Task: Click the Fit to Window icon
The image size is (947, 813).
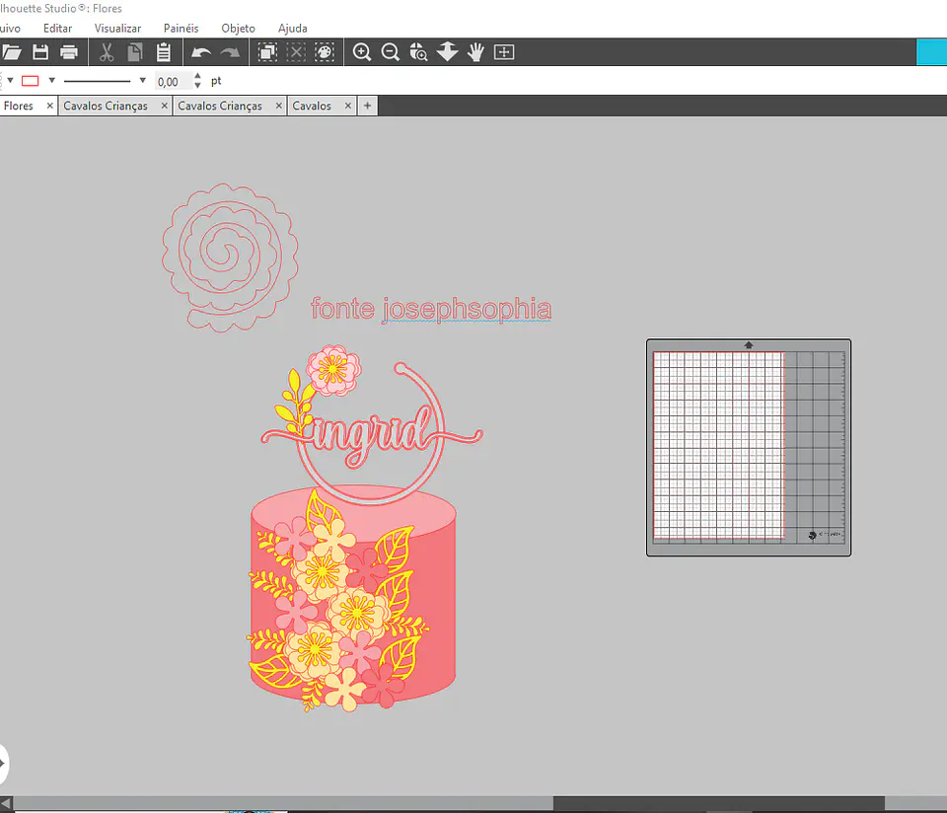Action: tap(504, 52)
